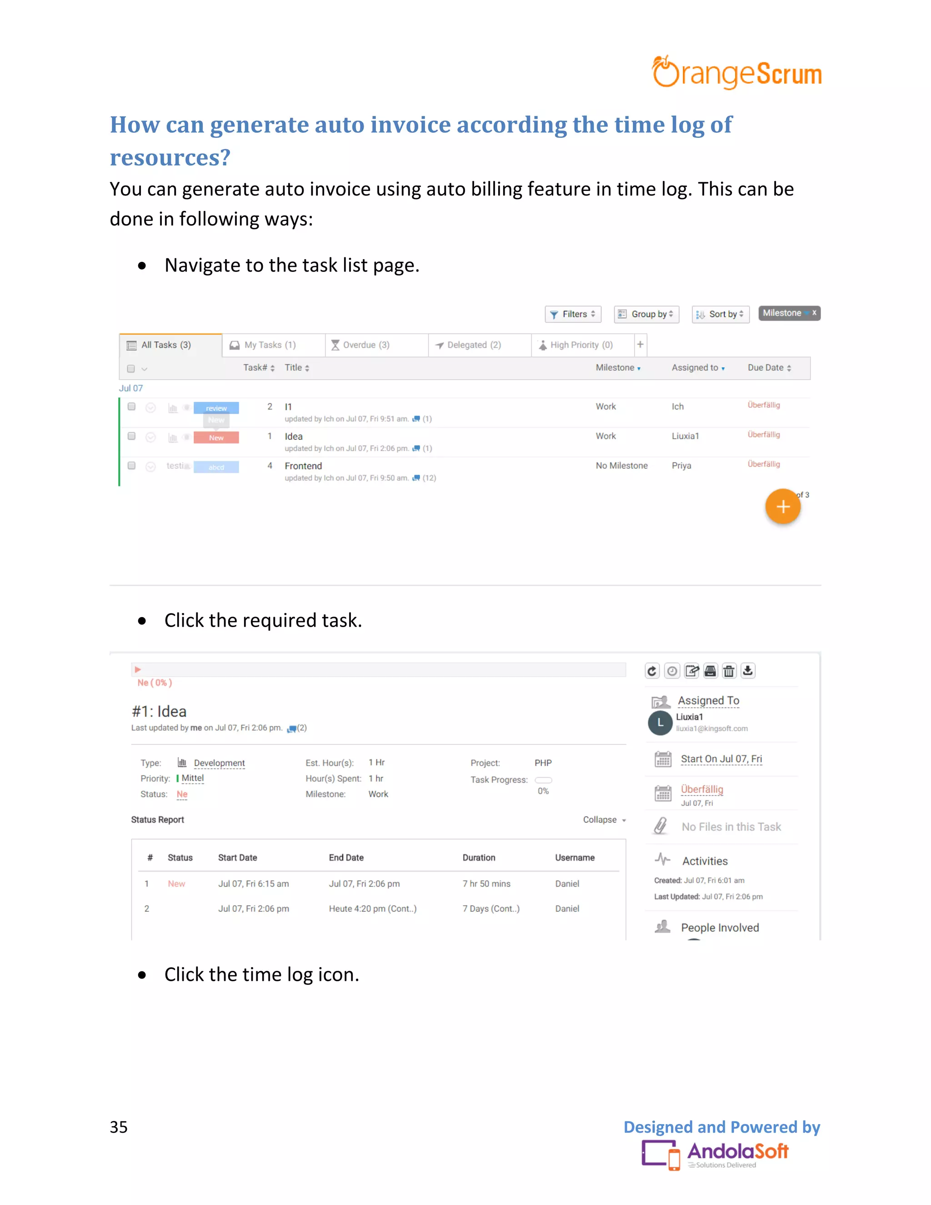The height and width of the screenshot is (1205, 931).
Task: Click the archive drawer icon
Action: pyautogui.click(x=711, y=671)
